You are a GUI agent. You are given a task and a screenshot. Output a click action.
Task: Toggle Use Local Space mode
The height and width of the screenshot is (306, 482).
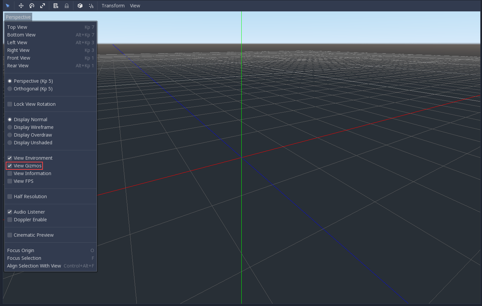pos(80,6)
